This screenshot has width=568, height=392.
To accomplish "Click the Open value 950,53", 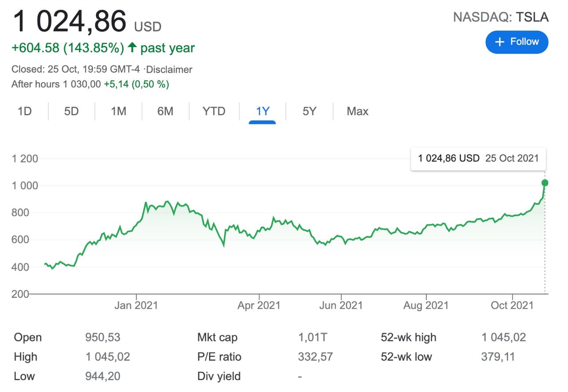I will (x=103, y=337).
